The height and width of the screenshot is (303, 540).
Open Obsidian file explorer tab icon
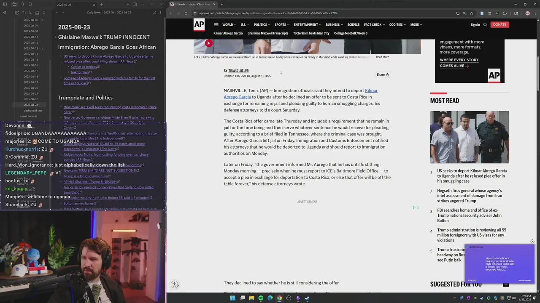pyautogui.click(x=14, y=4)
